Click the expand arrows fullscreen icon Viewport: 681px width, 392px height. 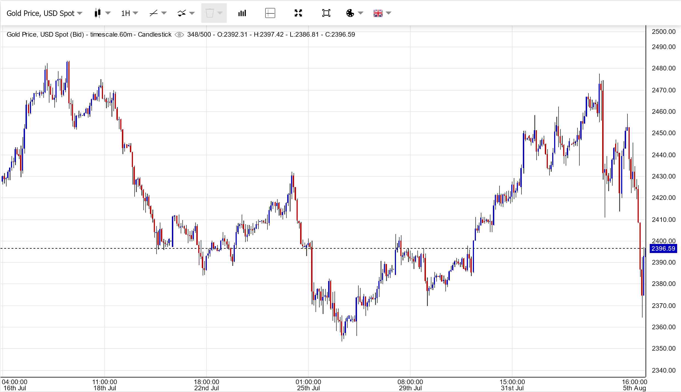click(x=298, y=13)
